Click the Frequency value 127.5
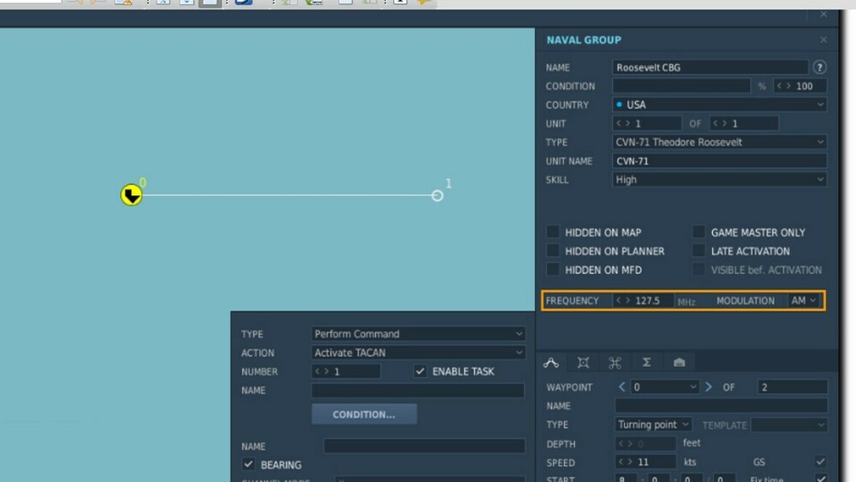 click(x=647, y=301)
